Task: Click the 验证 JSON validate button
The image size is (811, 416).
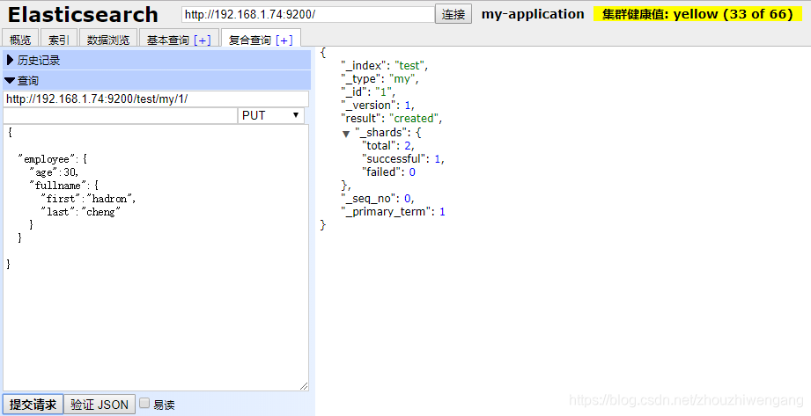Action: click(100, 404)
